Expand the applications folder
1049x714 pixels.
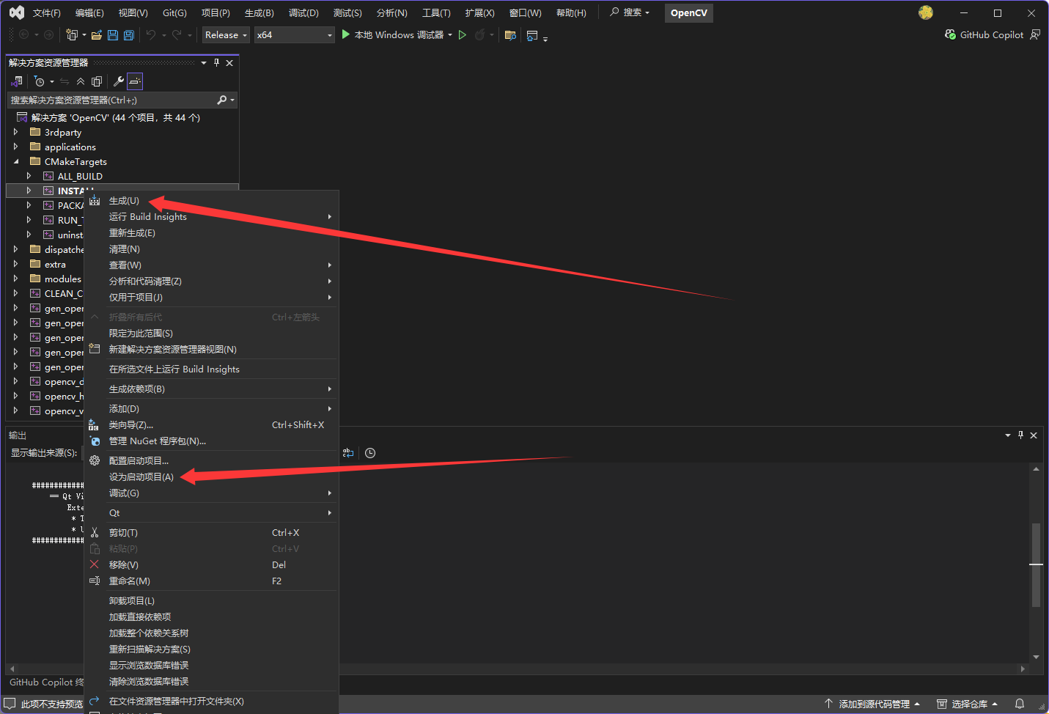pyautogui.click(x=15, y=147)
